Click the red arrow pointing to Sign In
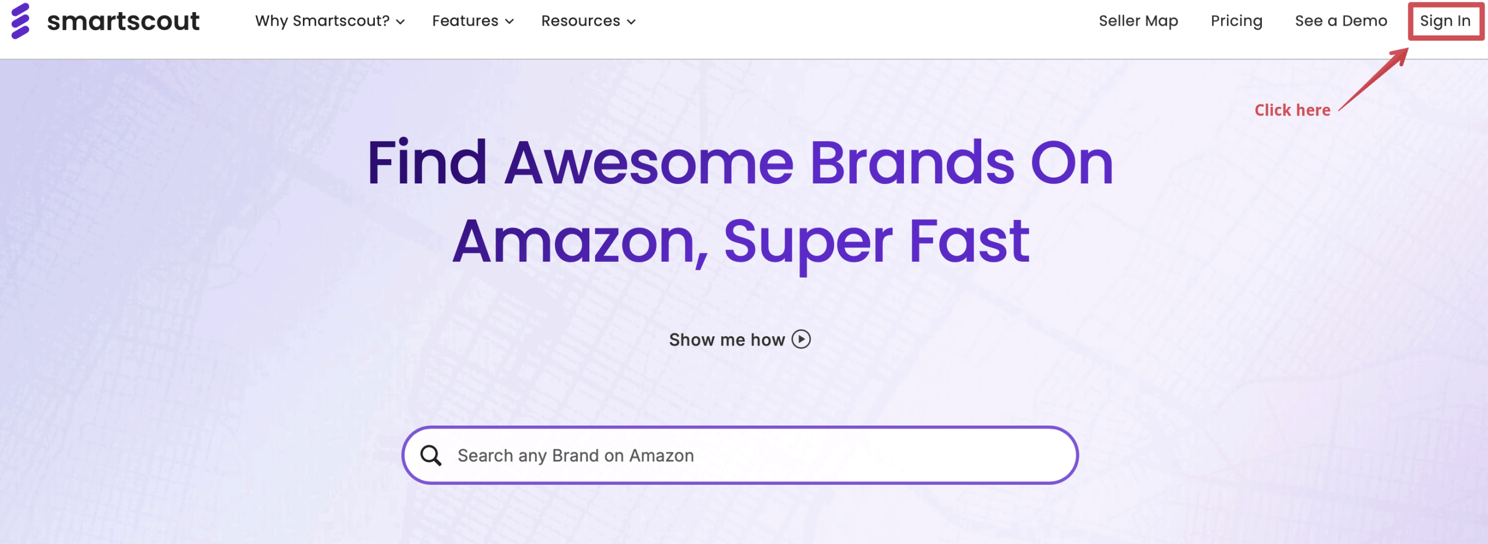The height and width of the screenshot is (544, 1488). click(1374, 80)
